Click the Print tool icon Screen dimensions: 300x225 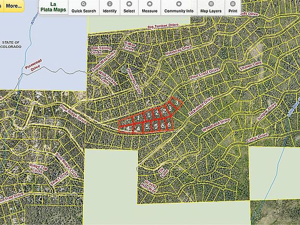pos(233,7)
